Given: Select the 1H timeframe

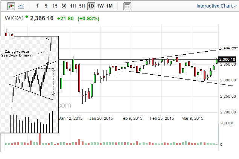Looking at the screenshot, I should coord(73,6).
